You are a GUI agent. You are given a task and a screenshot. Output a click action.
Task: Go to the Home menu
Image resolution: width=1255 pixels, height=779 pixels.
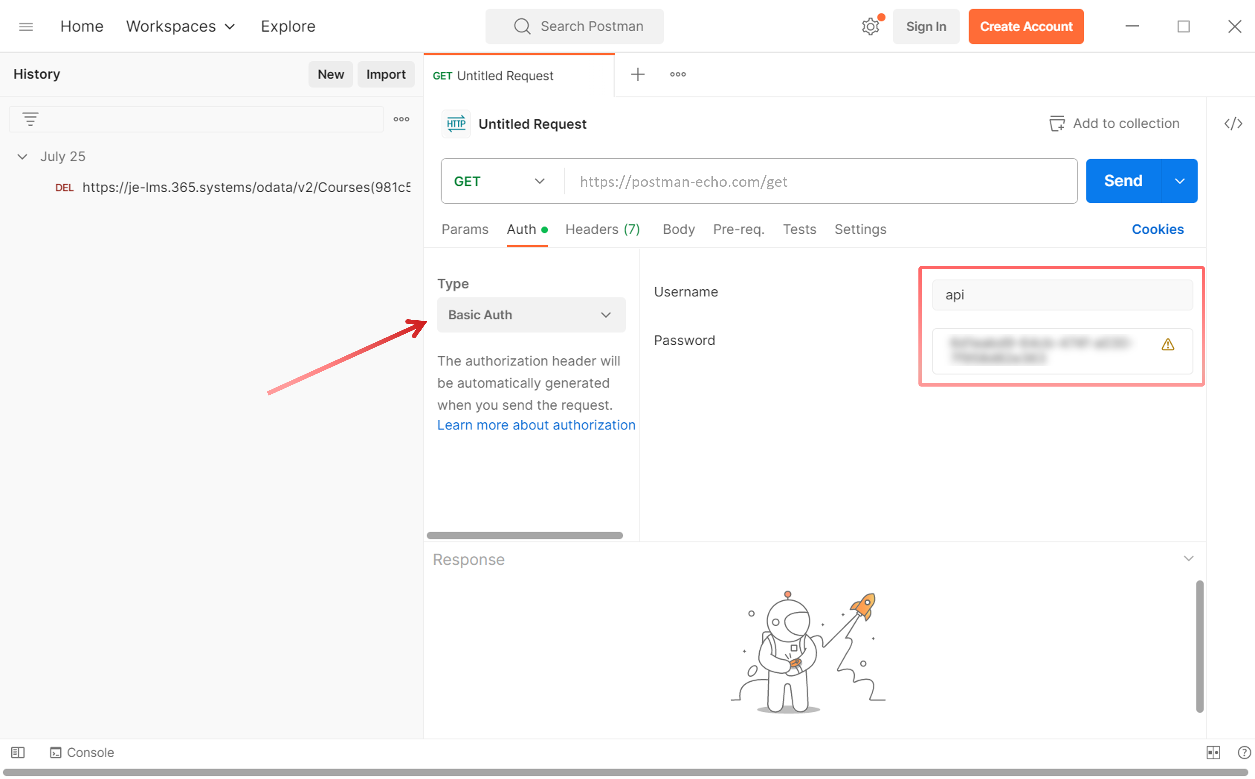tap(82, 26)
